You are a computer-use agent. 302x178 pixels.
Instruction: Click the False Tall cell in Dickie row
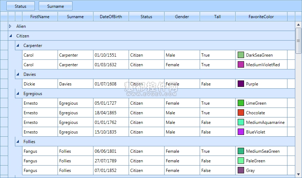click(217, 84)
